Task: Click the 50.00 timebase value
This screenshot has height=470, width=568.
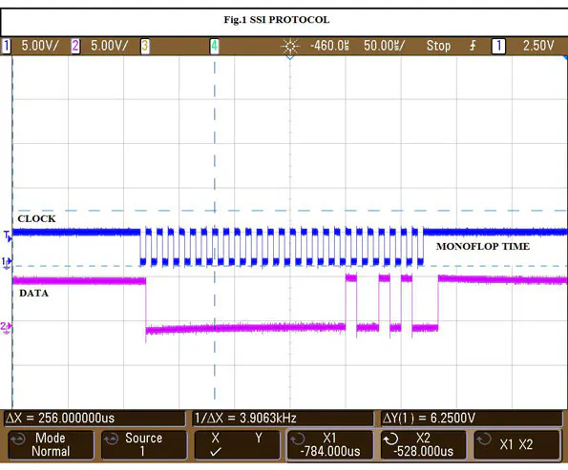Action: point(385,46)
